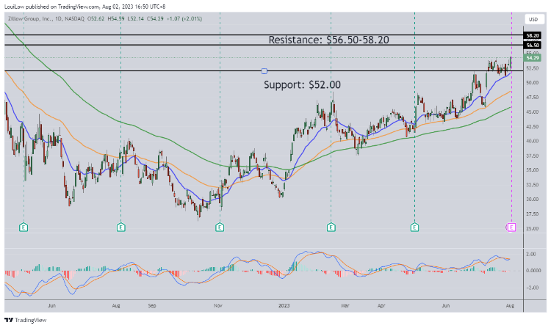
Task: Click the 'Apr' label on the time axis
Action: click(381, 305)
